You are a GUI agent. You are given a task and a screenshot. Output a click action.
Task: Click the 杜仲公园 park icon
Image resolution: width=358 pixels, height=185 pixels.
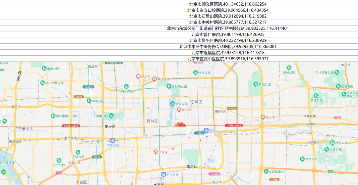coord(333,143)
